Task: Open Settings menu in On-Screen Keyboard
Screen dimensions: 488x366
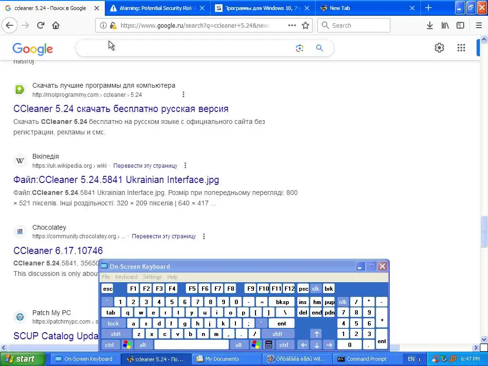Action: pyautogui.click(x=152, y=277)
